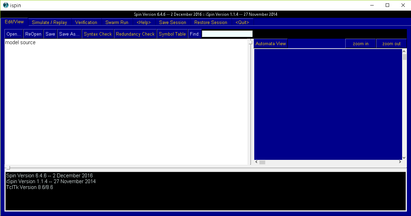
Task: Go to the Verification tab
Action: pyautogui.click(x=86, y=22)
